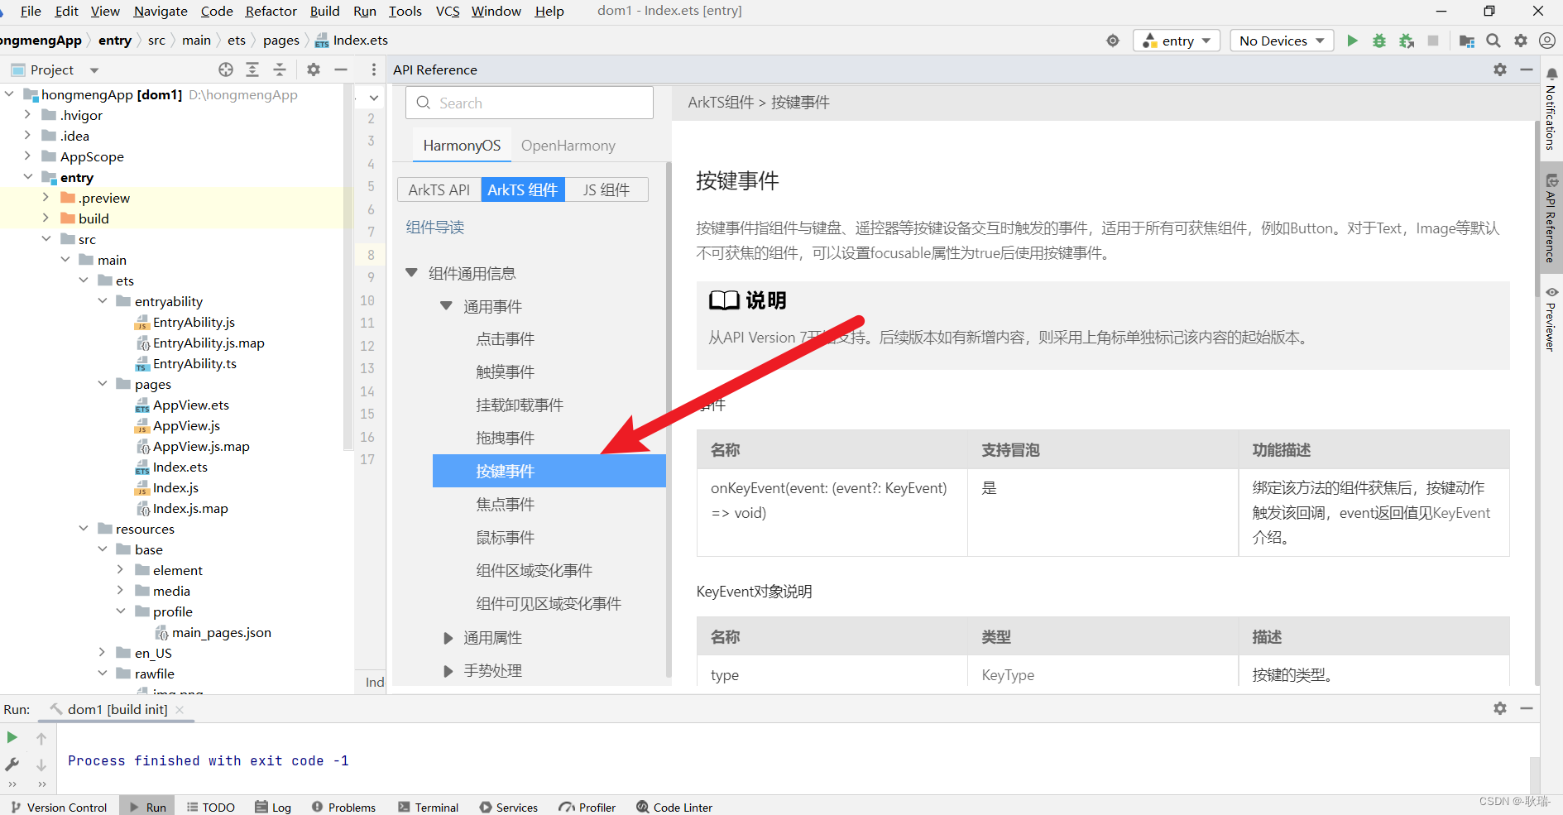Open the Code Linter tool window
The width and height of the screenshot is (1563, 815).
tap(674, 807)
